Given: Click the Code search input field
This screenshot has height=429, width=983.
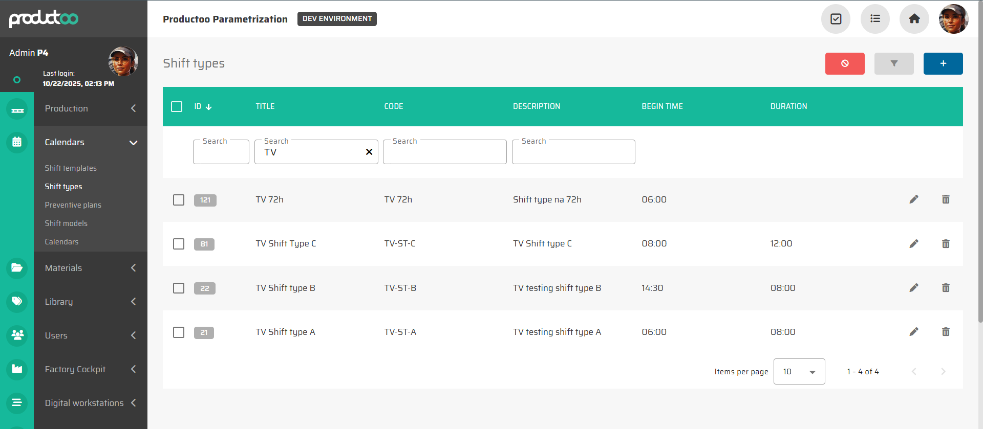Looking at the screenshot, I should (x=444, y=152).
